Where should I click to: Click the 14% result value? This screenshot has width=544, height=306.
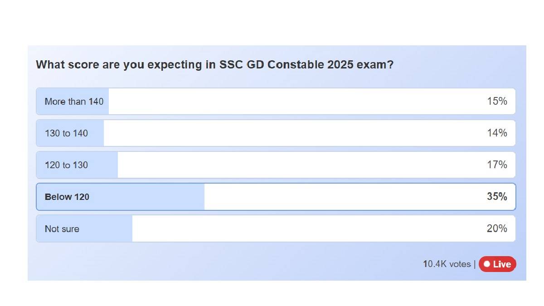coord(497,133)
